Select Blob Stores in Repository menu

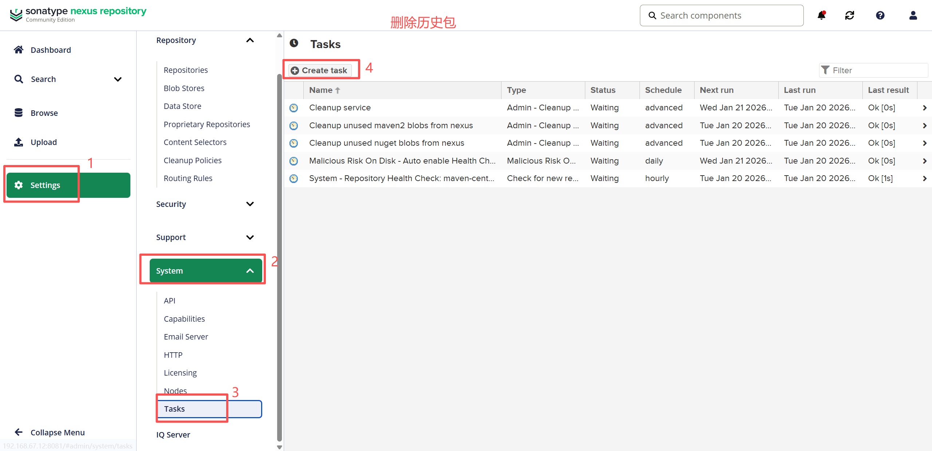(184, 88)
